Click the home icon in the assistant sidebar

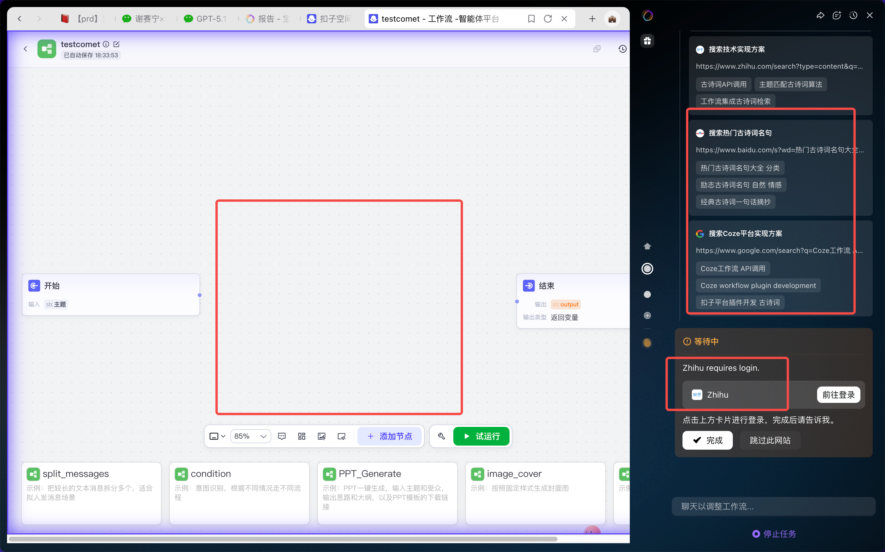[647, 246]
